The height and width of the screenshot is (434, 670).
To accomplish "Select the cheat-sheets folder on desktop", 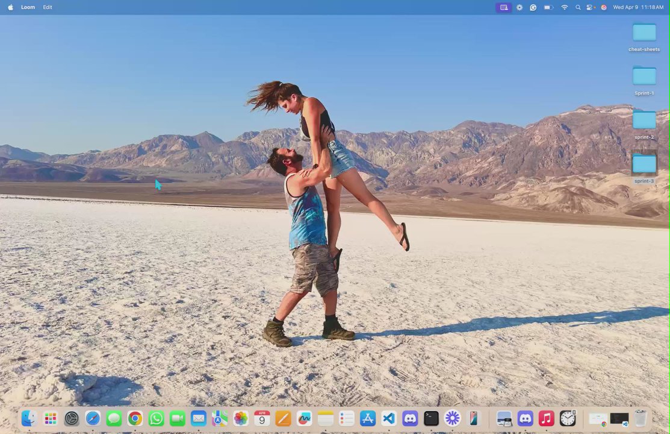I will (x=644, y=33).
